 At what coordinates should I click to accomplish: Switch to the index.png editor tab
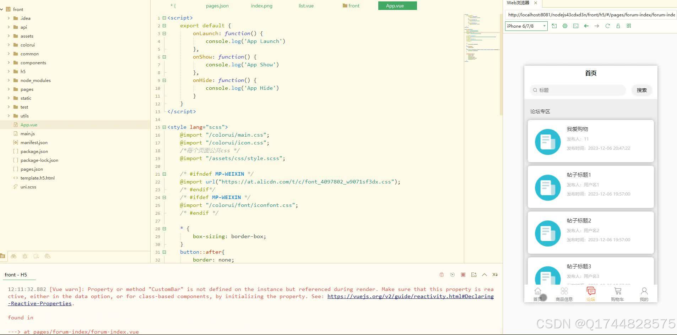[261, 6]
